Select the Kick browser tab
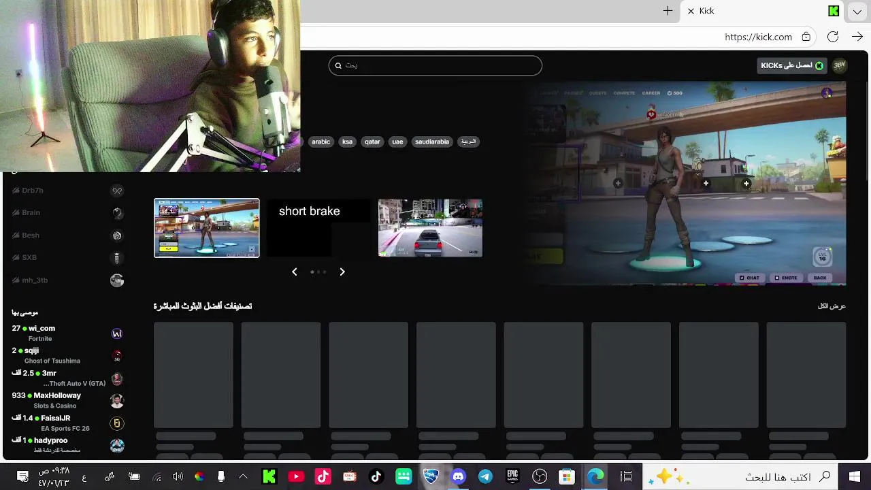871x490 pixels. pyautogui.click(x=763, y=11)
